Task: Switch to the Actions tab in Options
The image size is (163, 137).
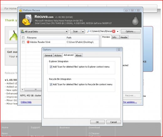Action: tap(58, 55)
